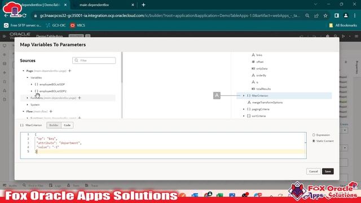361x203 pixels.
Task: Click the string icon of mergeTransformOptions
Action: [249, 103]
